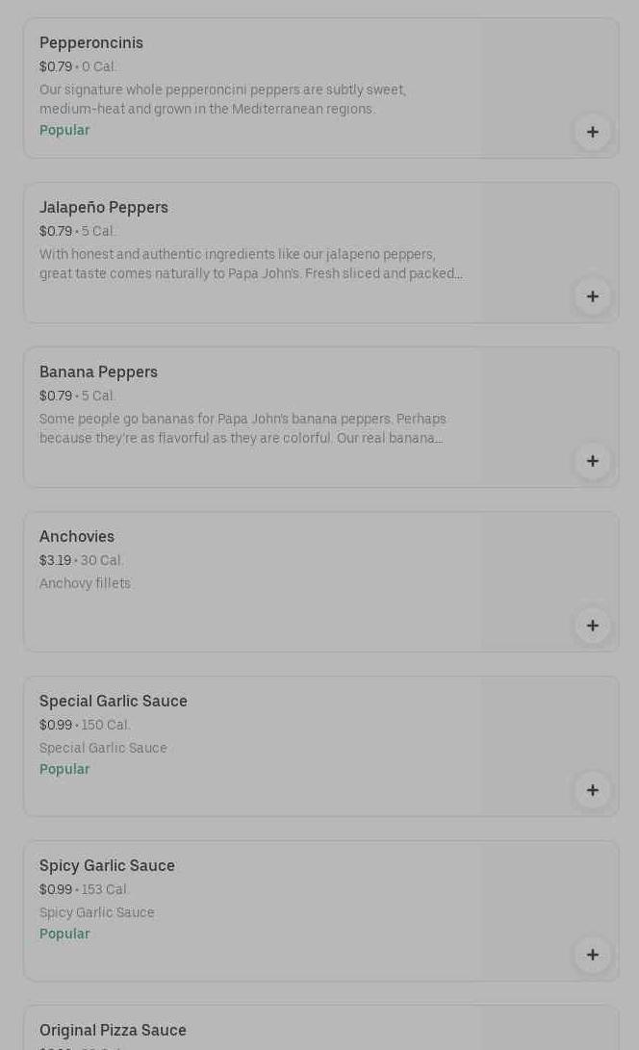The height and width of the screenshot is (1050, 639).
Task: Open Special Garlic Sauce item title
Action: pos(114,702)
